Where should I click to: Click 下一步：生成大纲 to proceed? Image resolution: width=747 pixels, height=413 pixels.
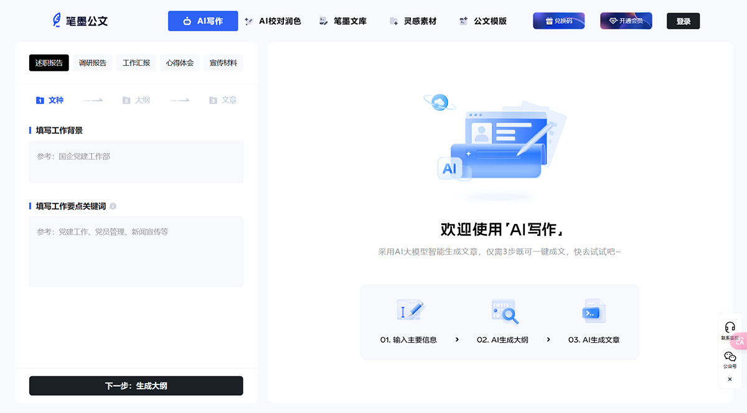point(136,386)
